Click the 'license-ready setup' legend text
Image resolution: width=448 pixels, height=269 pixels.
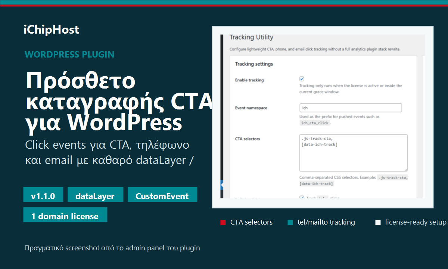pyautogui.click(x=416, y=222)
